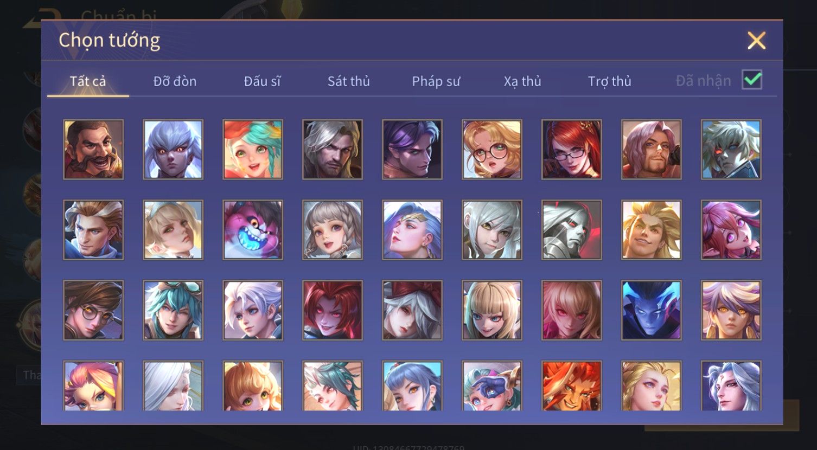817x450 pixels.
Task: Choose the silver armored helmet hero
Action: pos(572,230)
